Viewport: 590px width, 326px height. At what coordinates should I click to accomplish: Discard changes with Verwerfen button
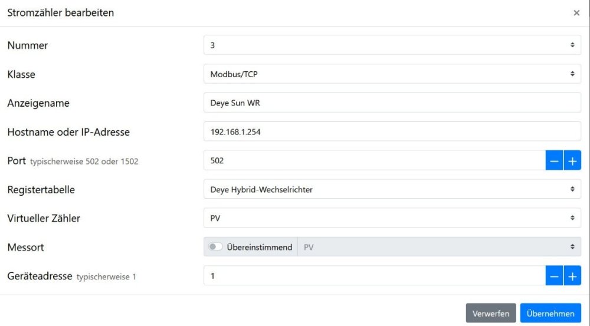point(491,314)
